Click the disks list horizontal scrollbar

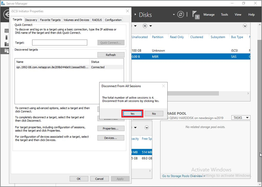pos(181,93)
